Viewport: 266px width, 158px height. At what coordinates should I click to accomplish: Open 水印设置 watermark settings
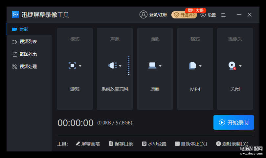154,144
